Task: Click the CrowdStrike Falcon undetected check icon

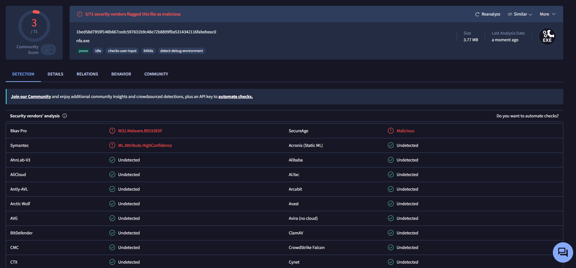Action: point(391,247)
